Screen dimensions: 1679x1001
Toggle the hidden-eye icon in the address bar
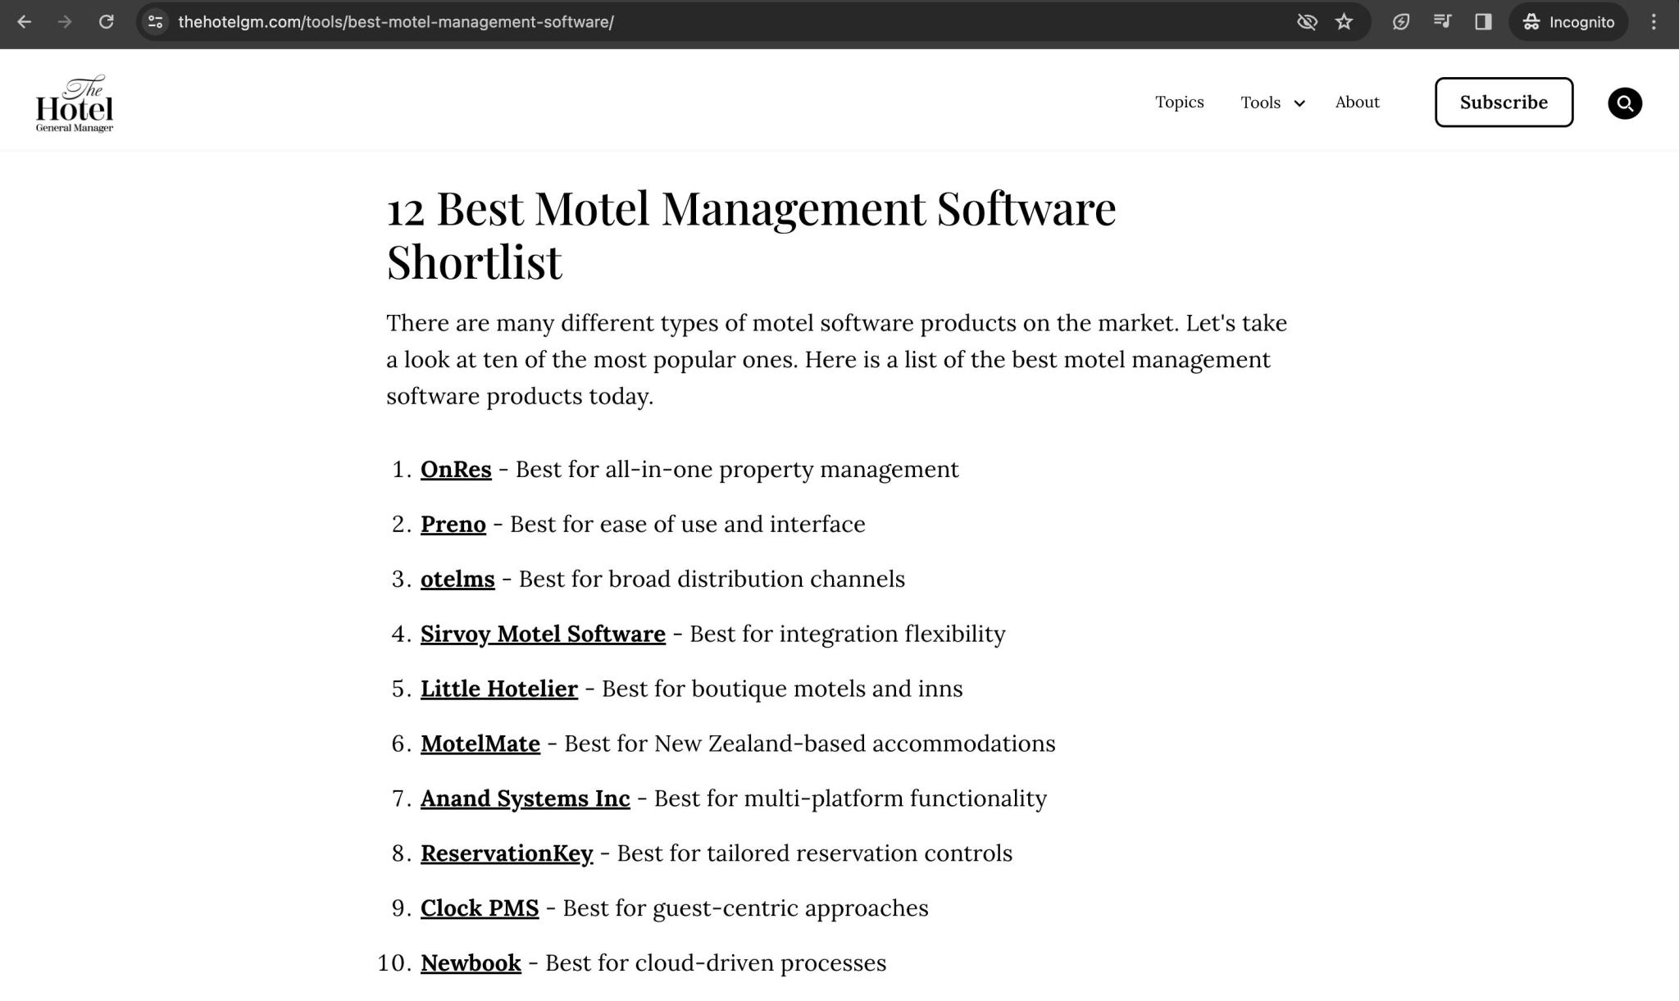click(x=1307, y=21)
